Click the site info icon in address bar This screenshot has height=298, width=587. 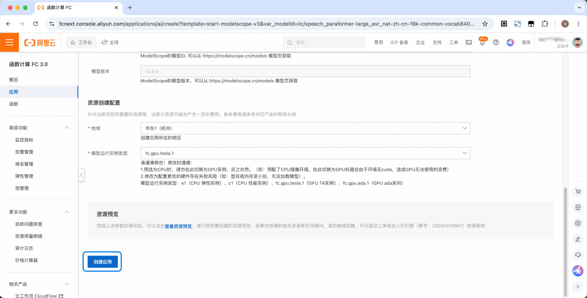(x=52, y=23)
